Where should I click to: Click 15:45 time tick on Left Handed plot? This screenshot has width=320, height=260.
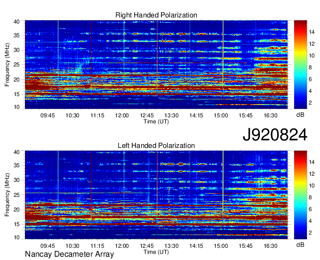pos(246,246)
